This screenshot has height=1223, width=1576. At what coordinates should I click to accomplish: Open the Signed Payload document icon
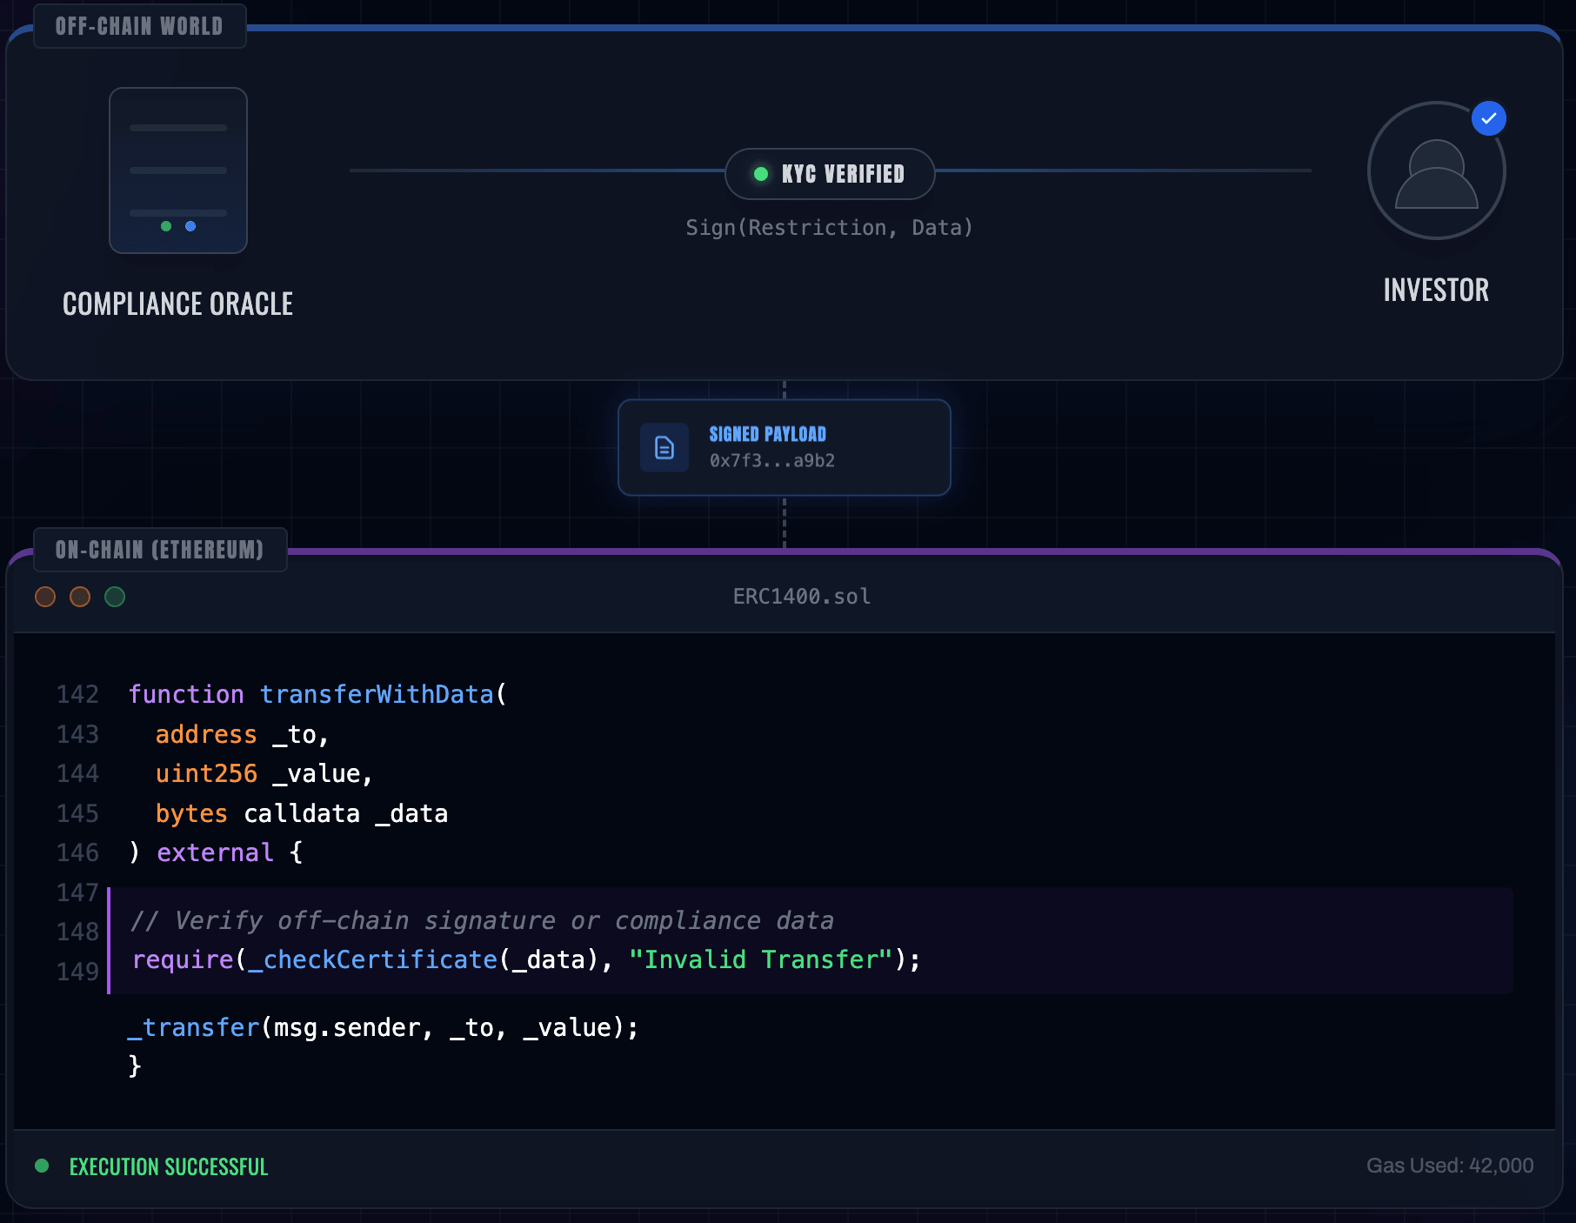click(664, 447)
